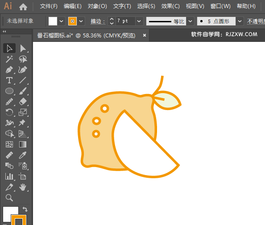Close the 番石榴图标.ai document tab
The width and height of the screenshot is (265, 225).
click(x=145, y=35)
